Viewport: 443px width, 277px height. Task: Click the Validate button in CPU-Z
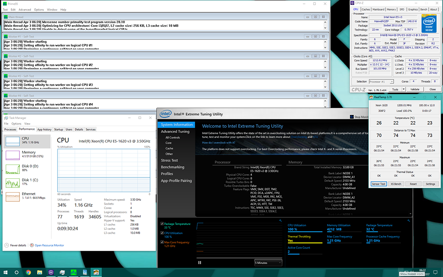pyautogui.click(x=415, y=89)
